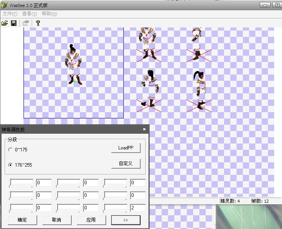Click the third row middle slider
The image size is (282, 229).
pos(68,208)
